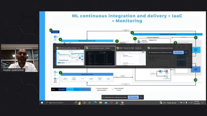
Task: Switch to Google Chrome on the taskbar
Action: pyautogui.click(x=122, y=102)
